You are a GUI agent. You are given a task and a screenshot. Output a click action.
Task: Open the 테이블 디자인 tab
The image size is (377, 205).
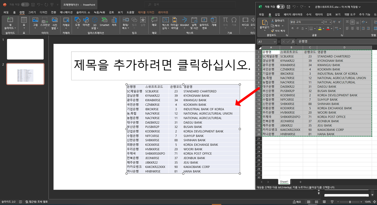(x=146, y=12)
